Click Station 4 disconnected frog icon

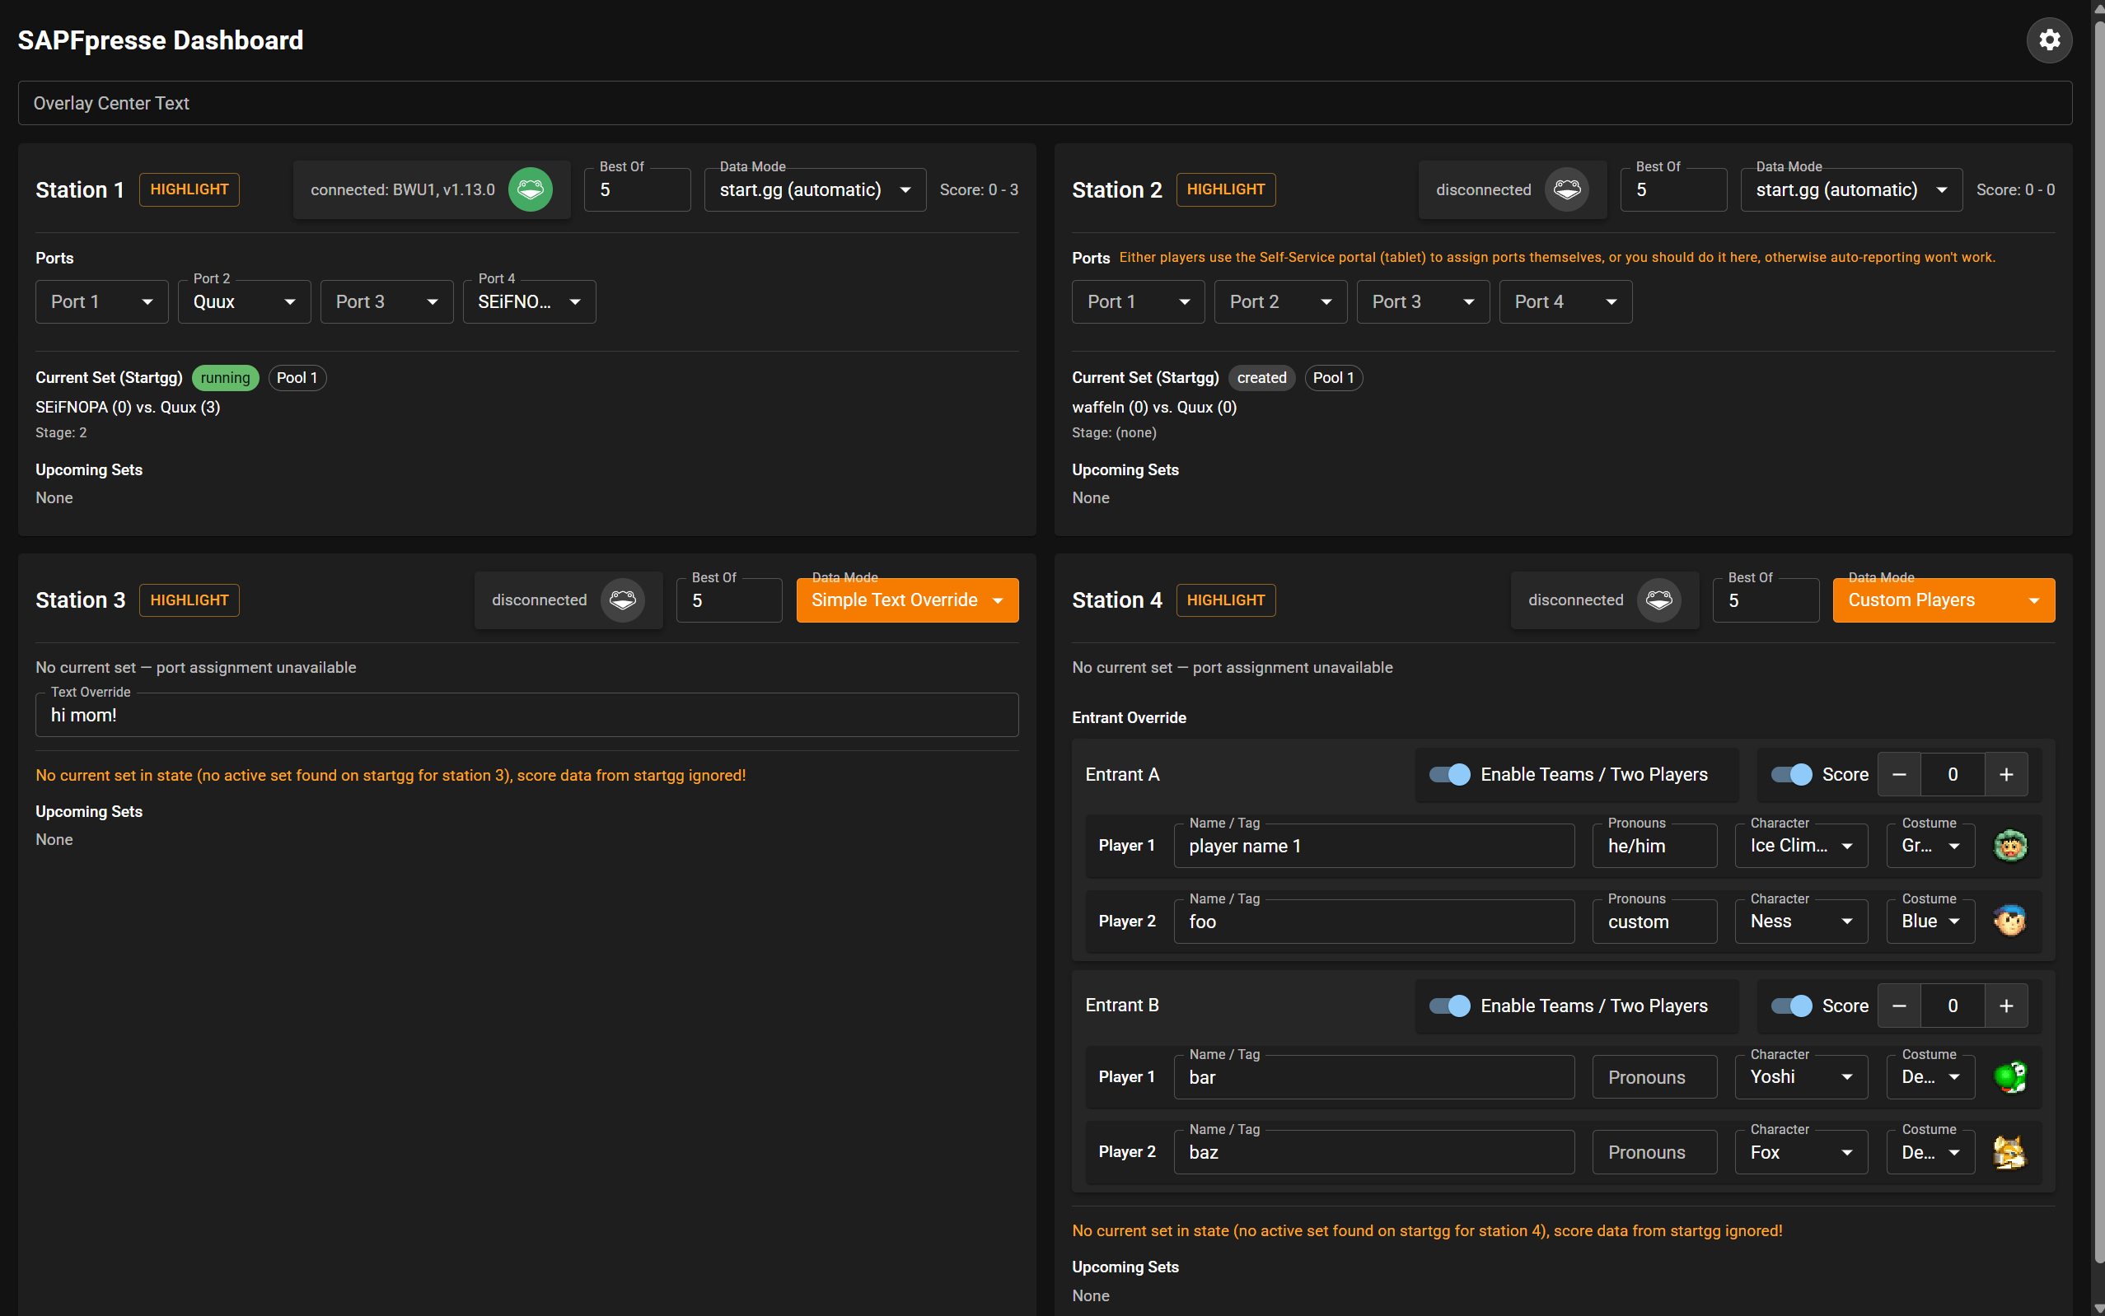click(x=1658, y=600)
